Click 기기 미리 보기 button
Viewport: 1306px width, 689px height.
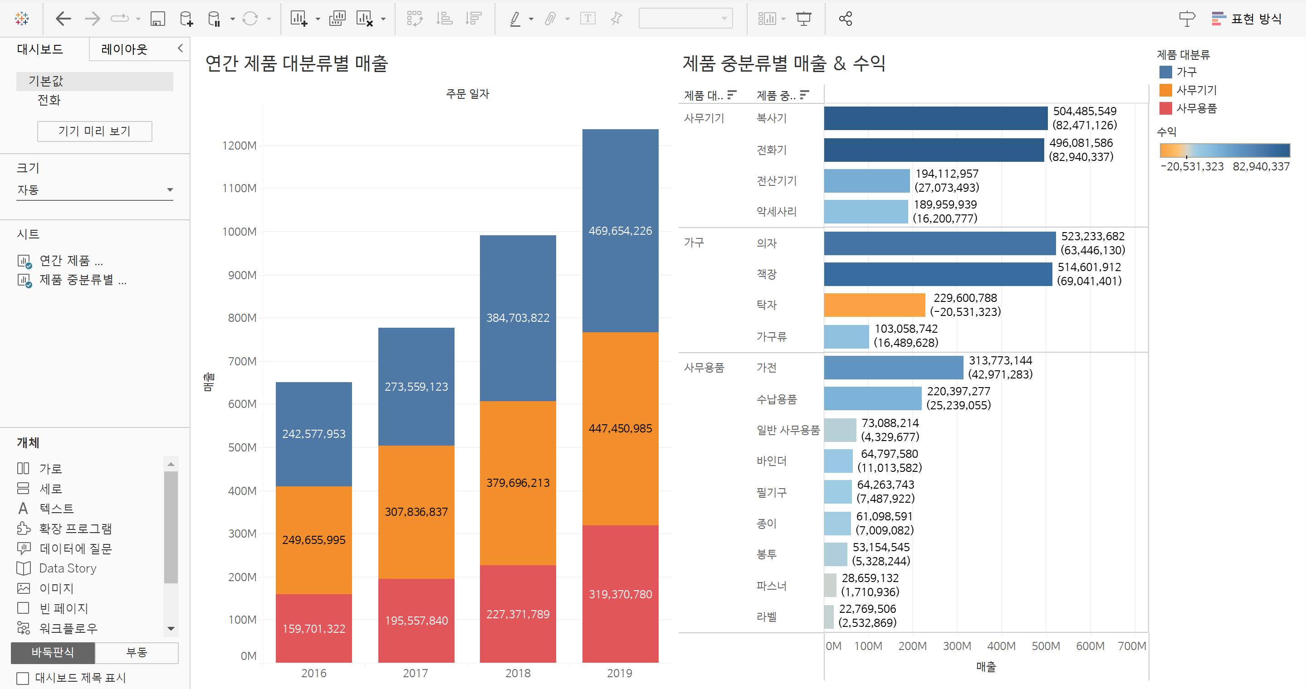[x=94, y=131]
